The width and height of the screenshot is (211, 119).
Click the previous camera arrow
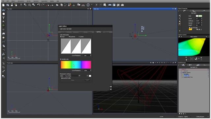[x=181, y=37]
